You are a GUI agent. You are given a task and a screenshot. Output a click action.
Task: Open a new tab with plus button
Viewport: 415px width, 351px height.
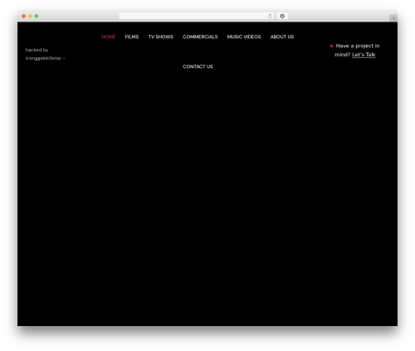click(x=393, y=18)
